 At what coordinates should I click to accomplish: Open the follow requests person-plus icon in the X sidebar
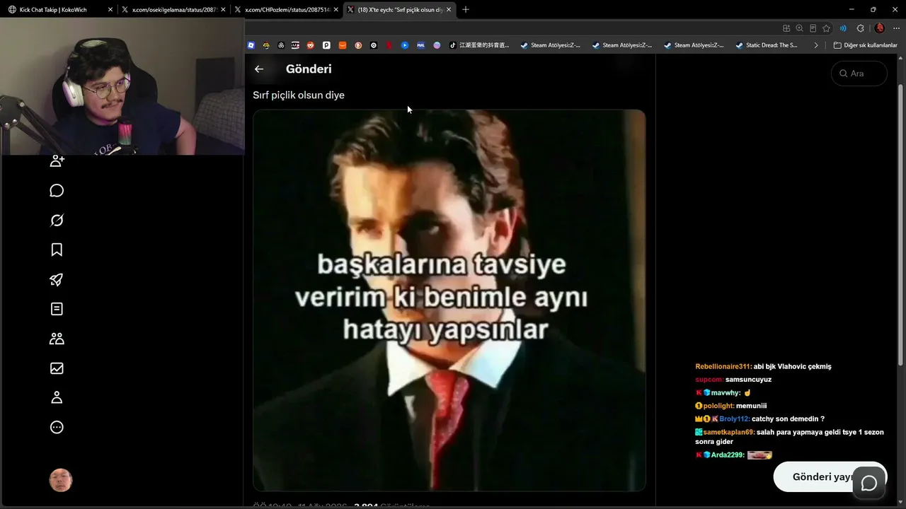click(57, 161)
